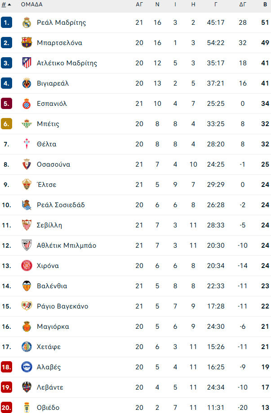Image resolution: width=271 pixels, height=413 pixels.
Task: Sort standings by Β points header
Action: pyautogui.click(x=265, y=5)
